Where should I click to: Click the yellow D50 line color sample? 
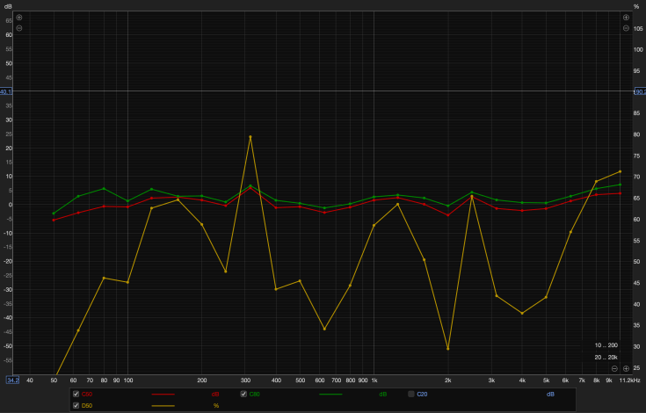pyautogui.click(x=163, y=406)
